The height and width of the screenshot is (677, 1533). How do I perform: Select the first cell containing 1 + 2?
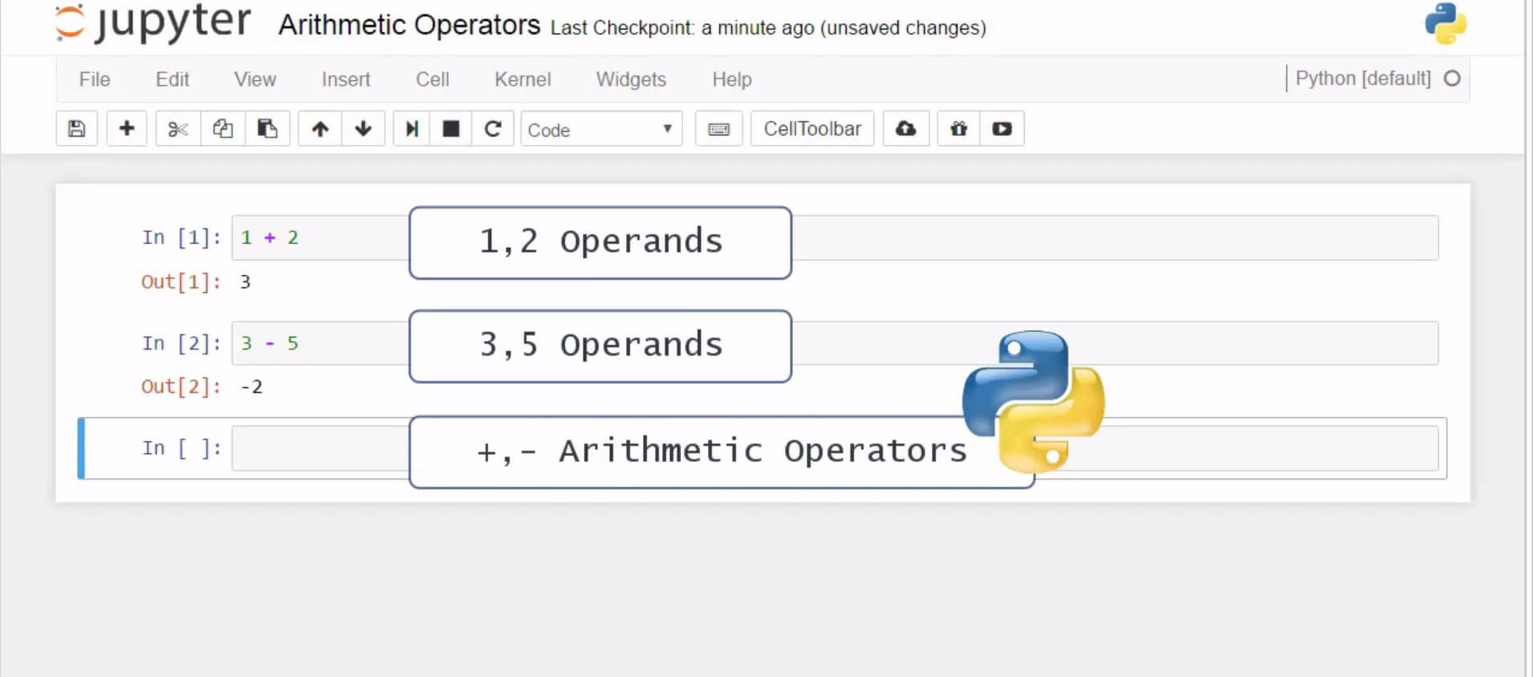321,237
